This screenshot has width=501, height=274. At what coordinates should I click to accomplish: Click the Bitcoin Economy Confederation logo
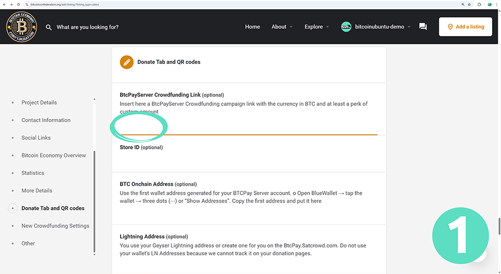(x=22, y=27)
